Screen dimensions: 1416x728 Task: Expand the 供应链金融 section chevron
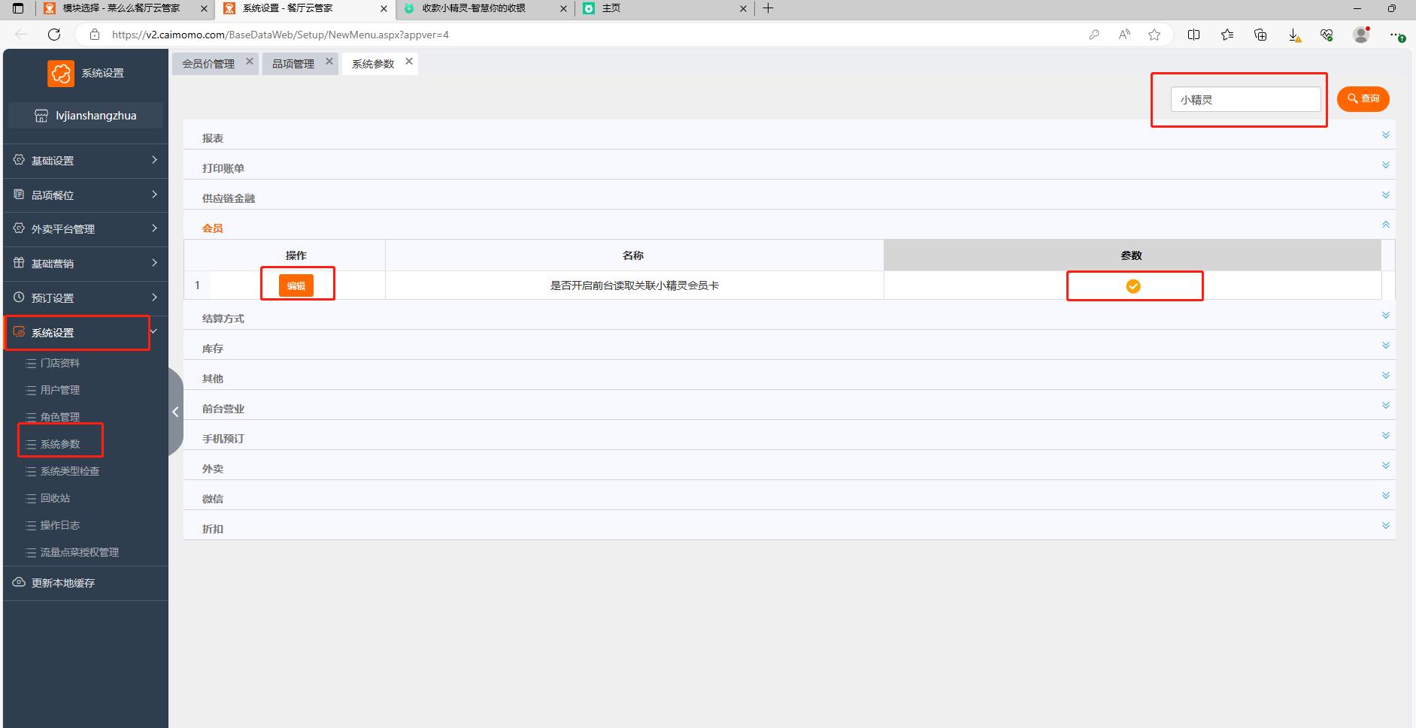pyautogui.click(x=1385, y=195)
